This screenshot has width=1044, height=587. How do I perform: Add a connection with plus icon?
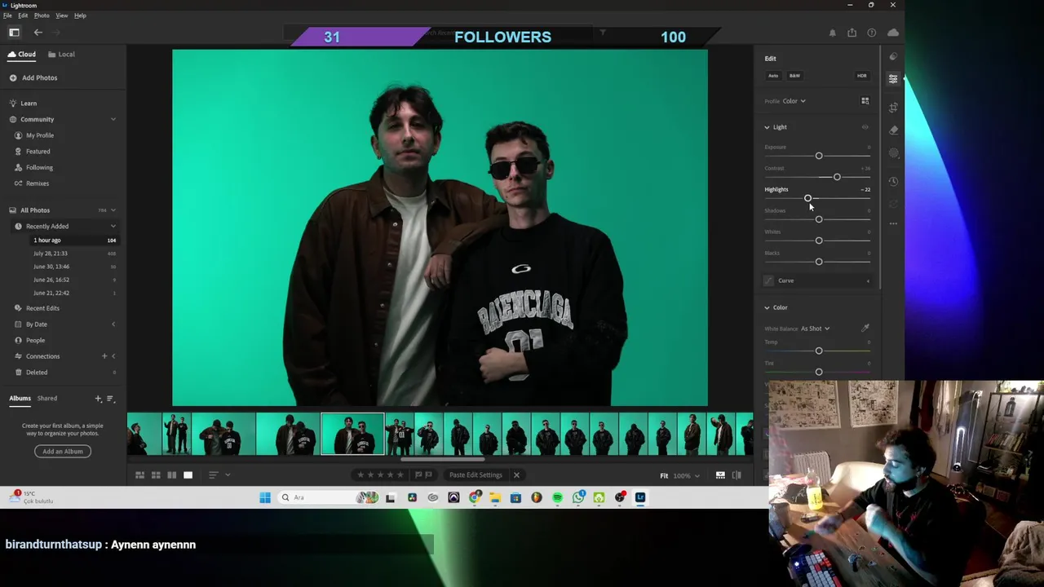pos(104,356)
